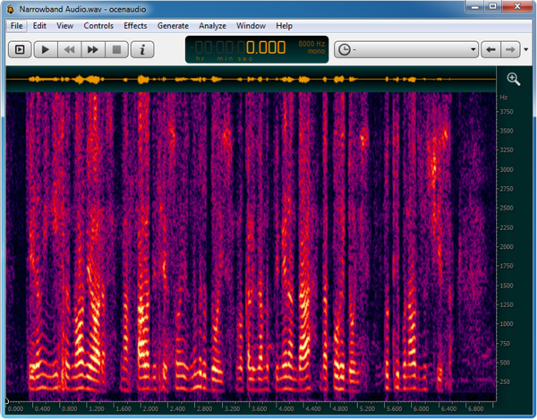Close the ocenaudio window
This screenshot has height=420, width=537.
coord(517,6)
